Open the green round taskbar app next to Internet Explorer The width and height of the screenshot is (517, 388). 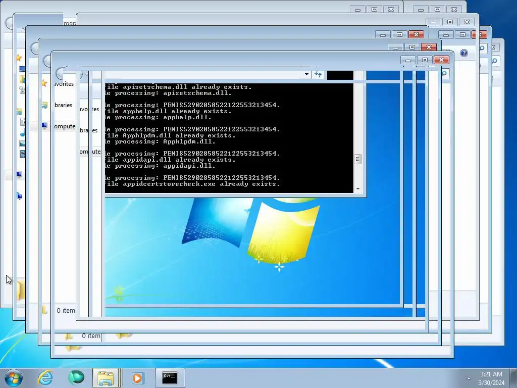[76, 378]
